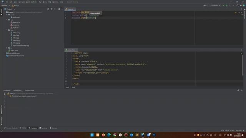Screen dimensions: 246x138
Task: Open the Current File run configuration dropdown
Action: [x=214, y=5]
